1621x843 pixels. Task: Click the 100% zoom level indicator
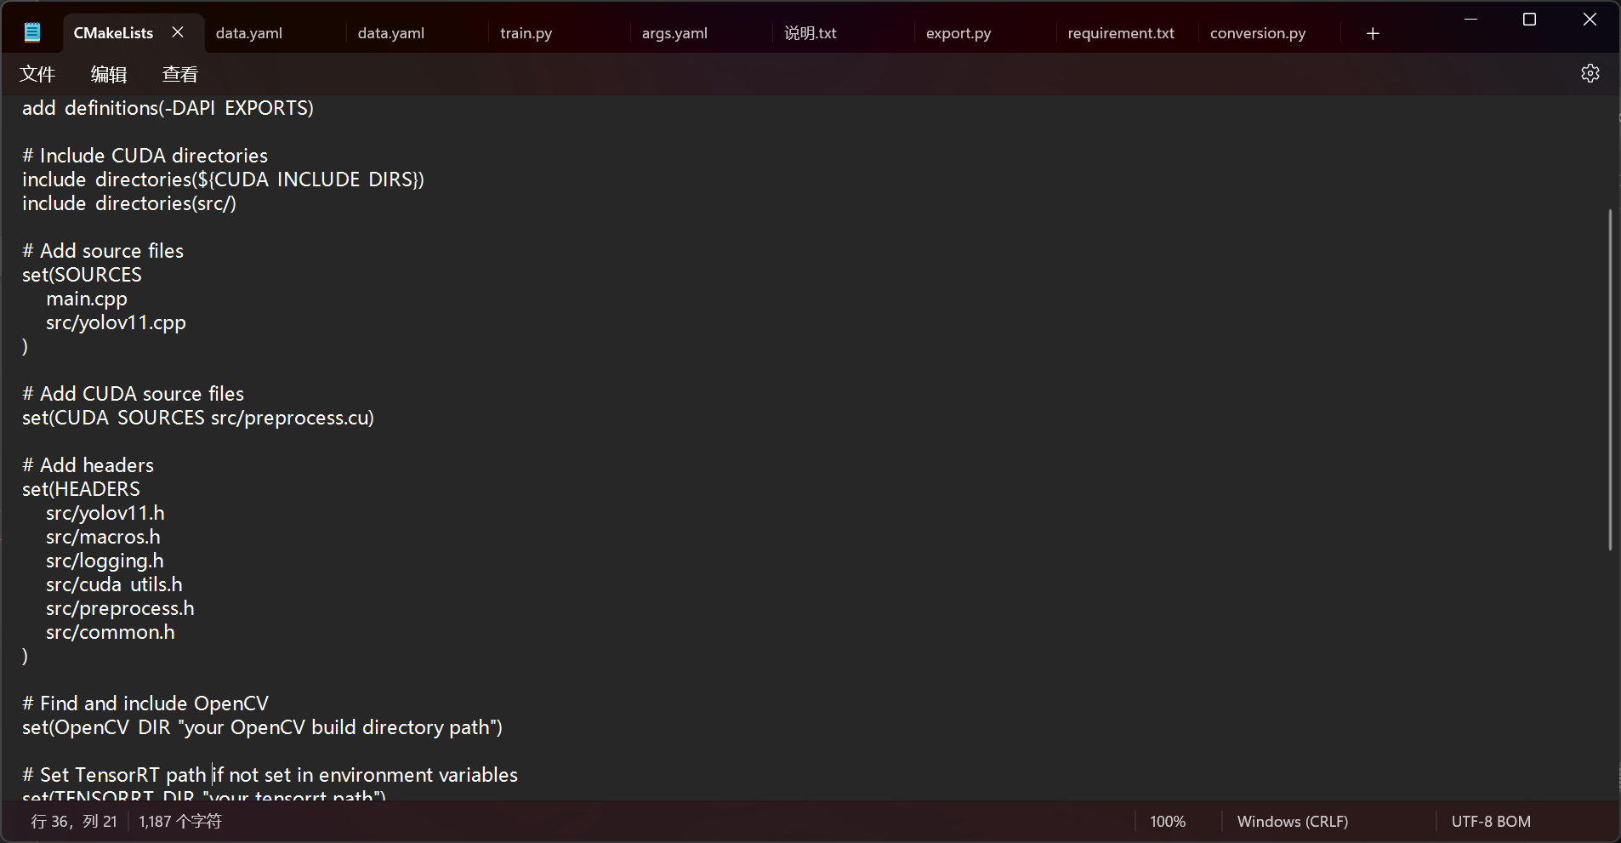coord(1168,822)
